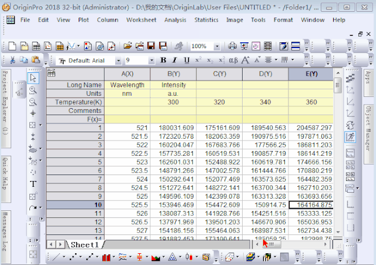Click the Print icon in toolbar

233,46
